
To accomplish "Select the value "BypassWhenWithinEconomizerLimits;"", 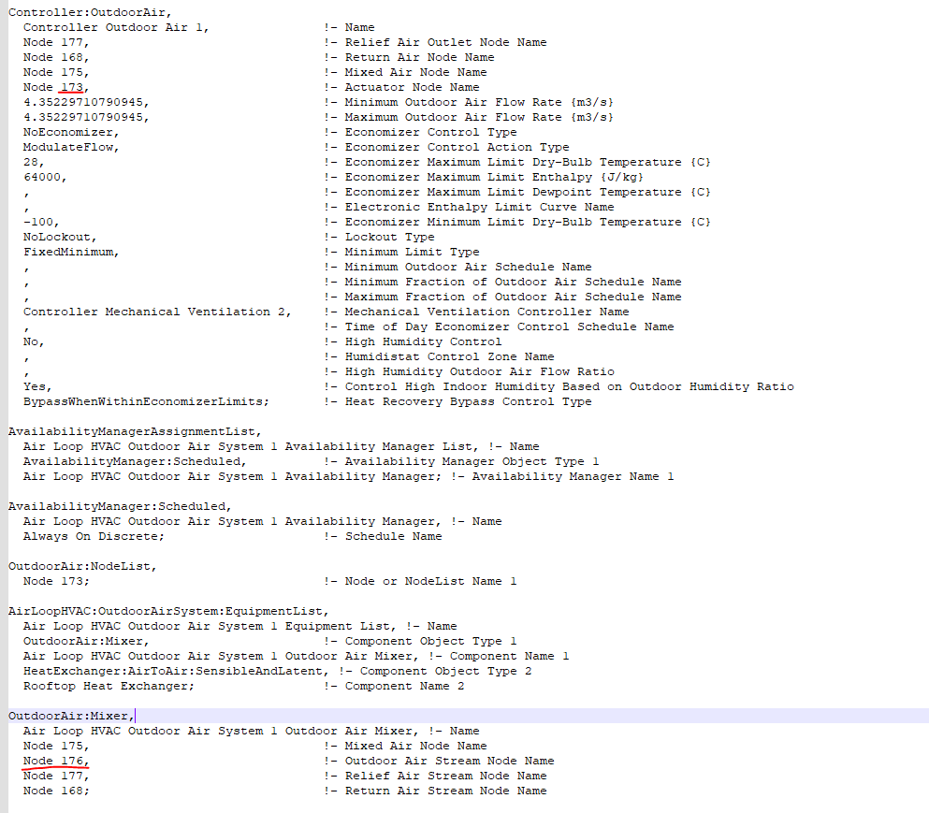I will 146,401.
